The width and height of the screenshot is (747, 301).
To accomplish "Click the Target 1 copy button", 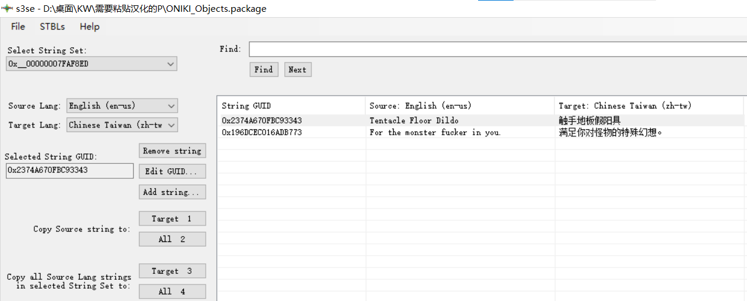I will tap(172, 218).
